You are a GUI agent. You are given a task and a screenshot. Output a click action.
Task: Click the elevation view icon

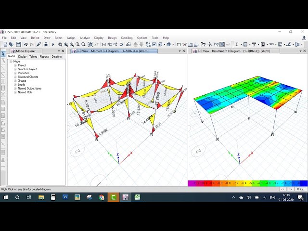point(115,45)
